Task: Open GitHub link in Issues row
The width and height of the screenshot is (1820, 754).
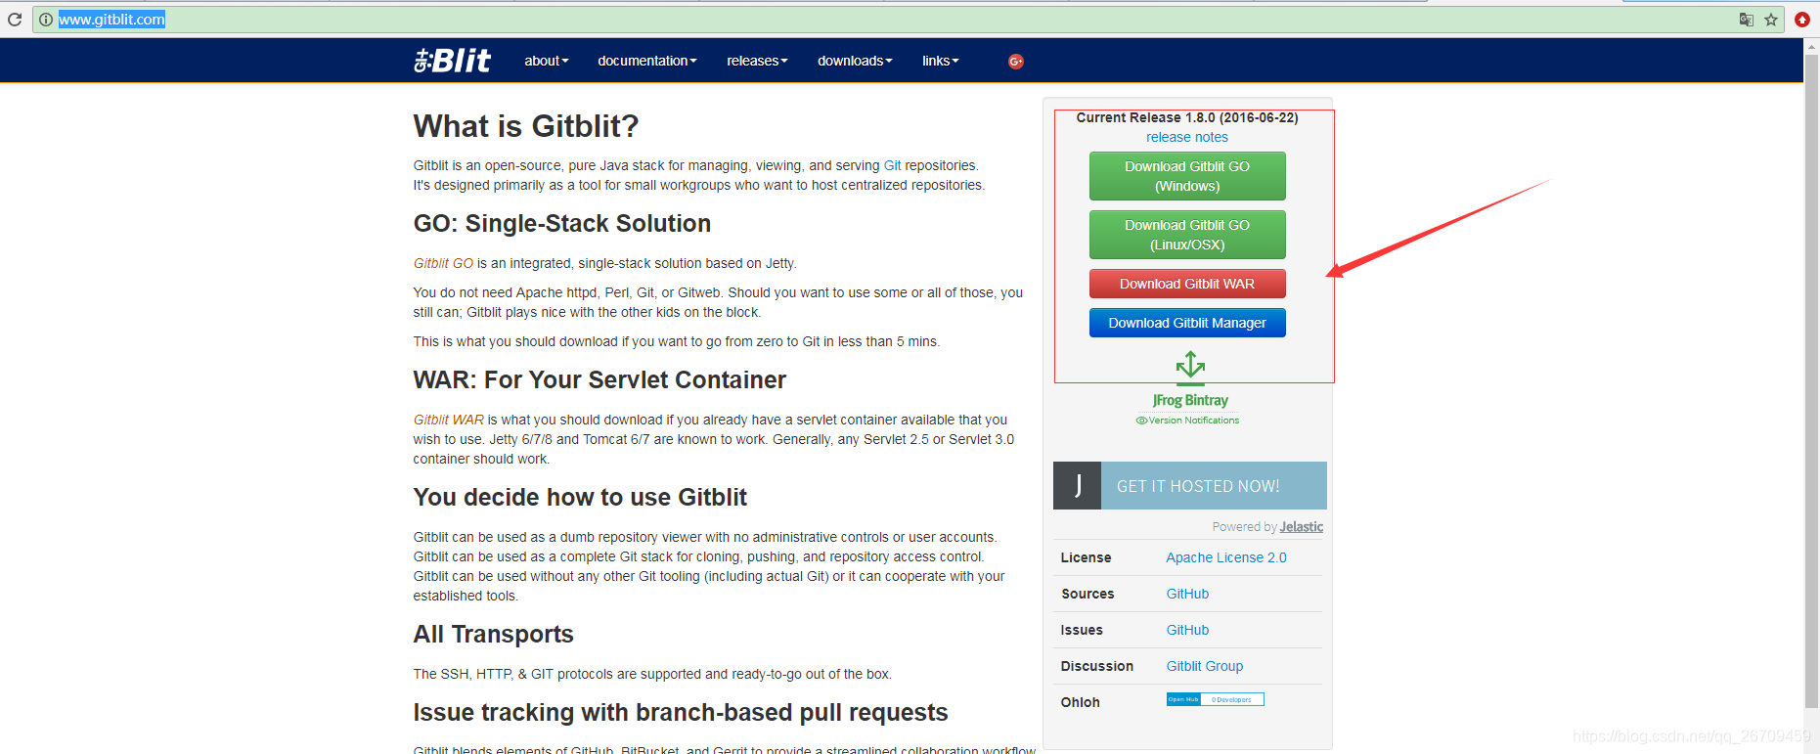Action: pos(1187,630)
